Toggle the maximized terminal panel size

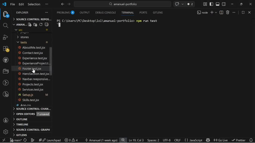(x=243, y=12)
